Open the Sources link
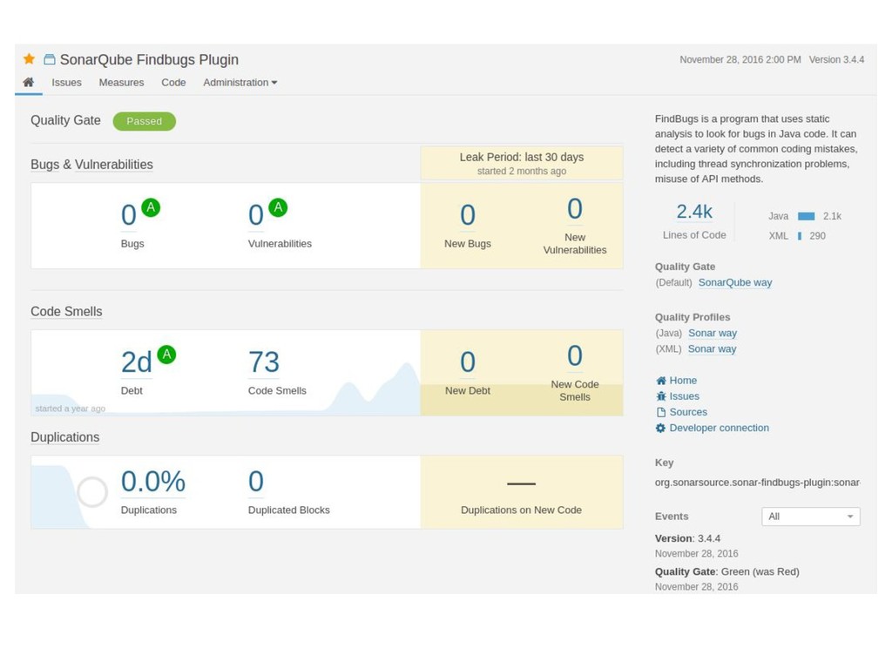 pyautogui.click(x=688, y=412)
